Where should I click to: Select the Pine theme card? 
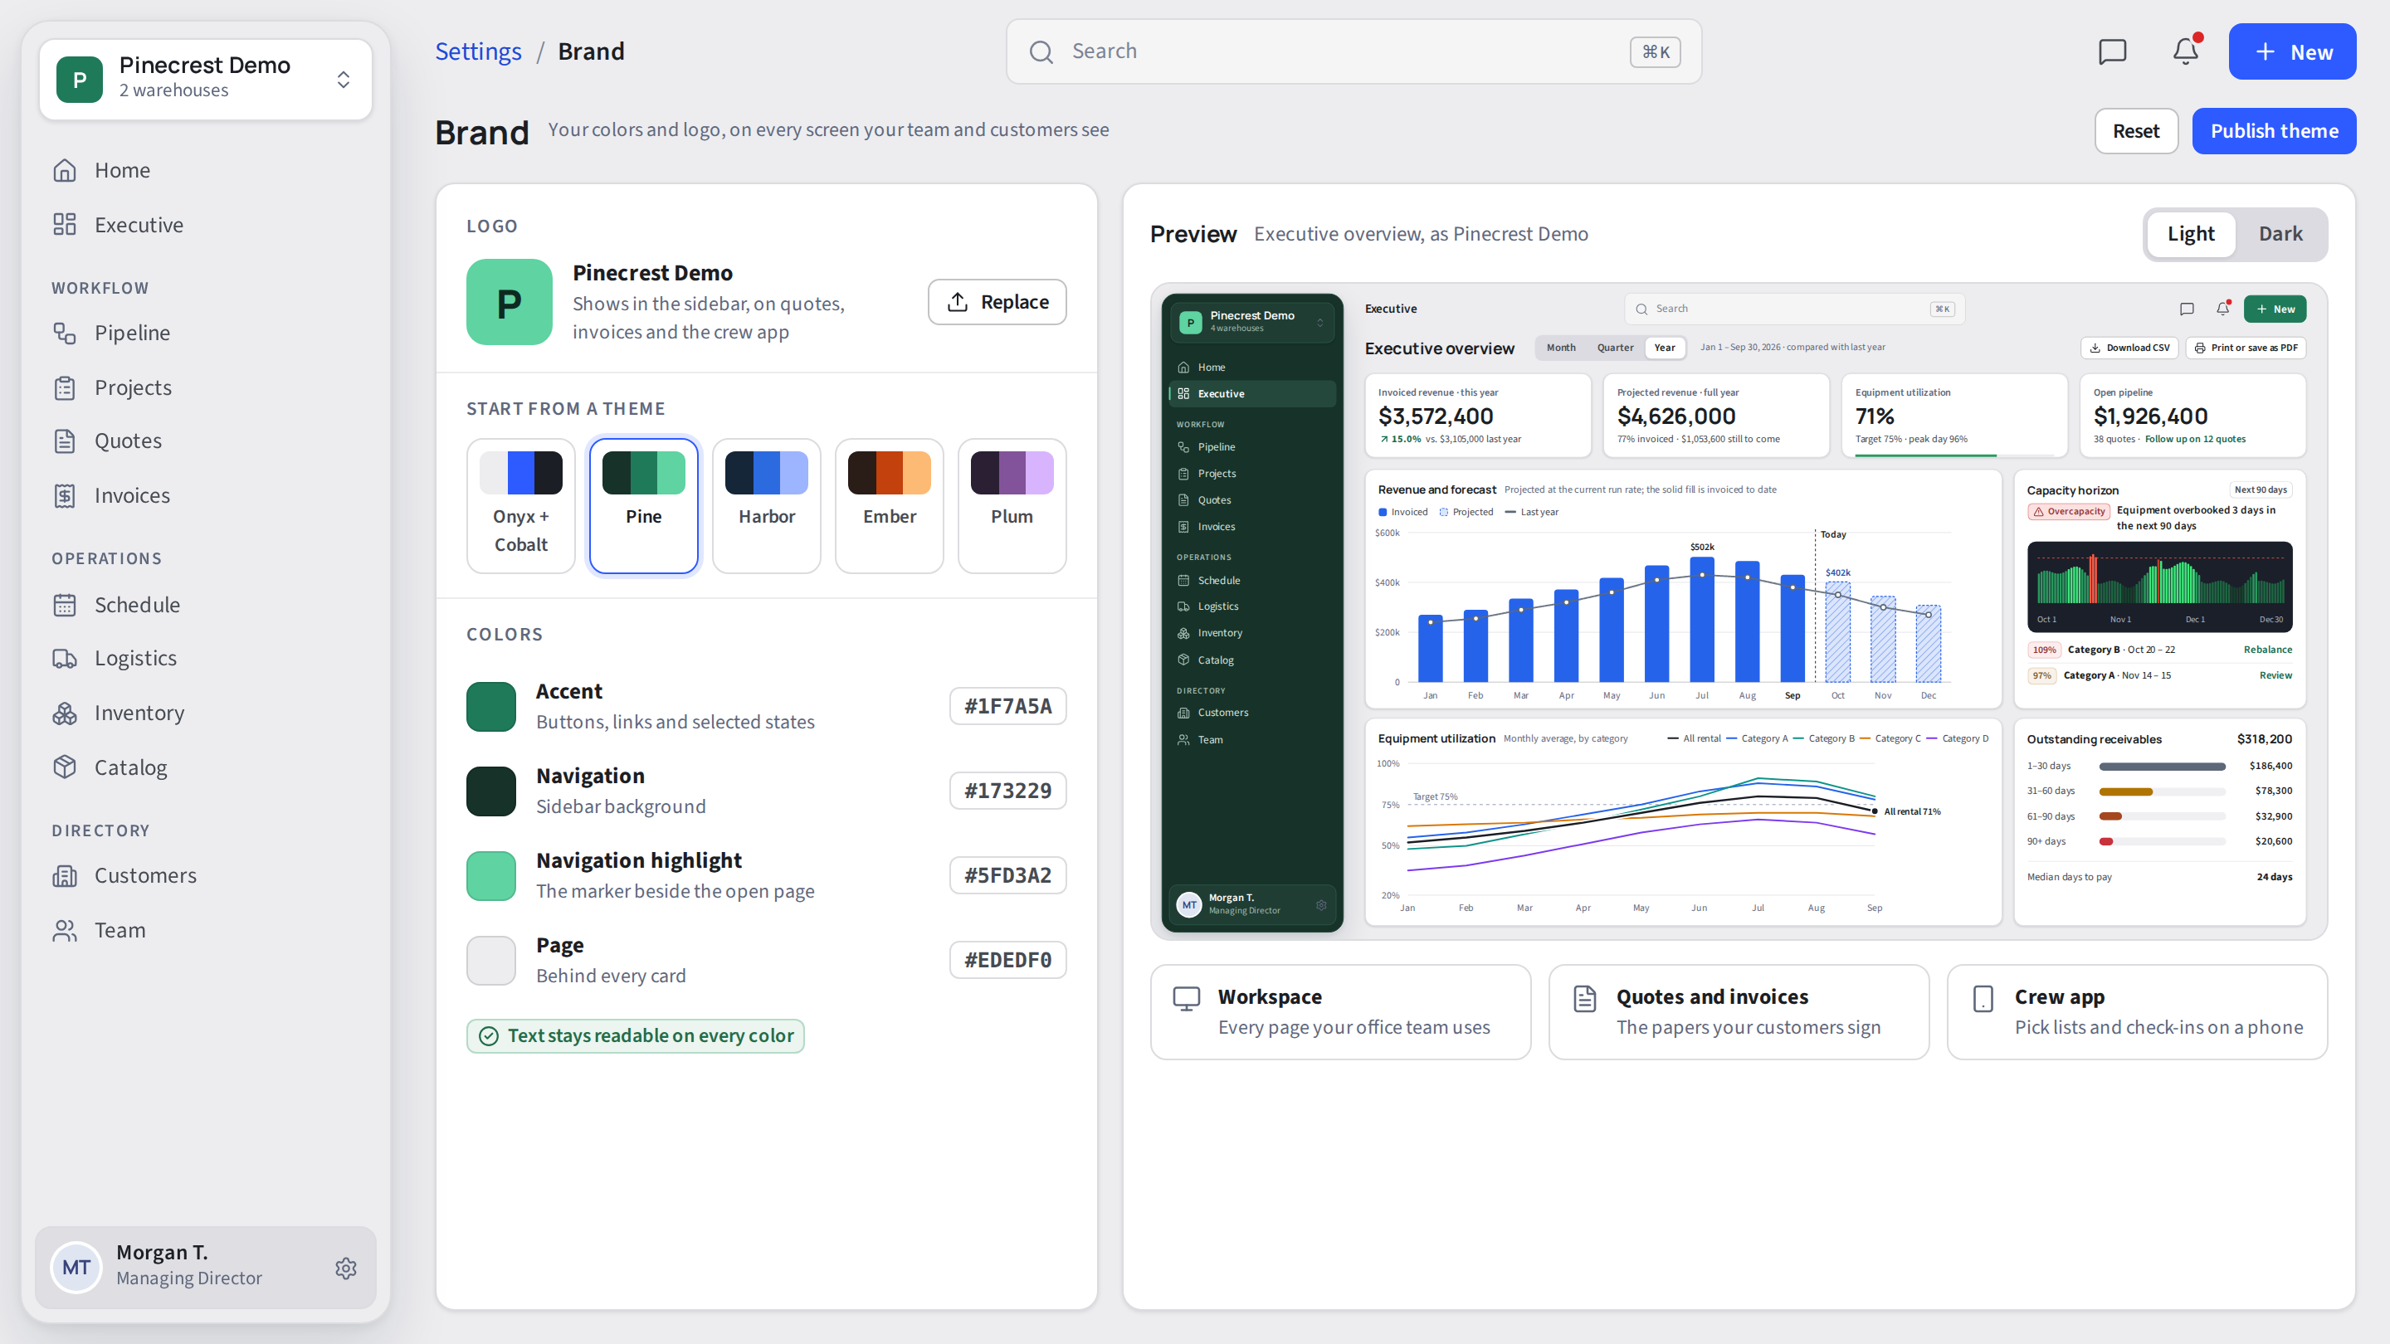[x=643, y=506]
